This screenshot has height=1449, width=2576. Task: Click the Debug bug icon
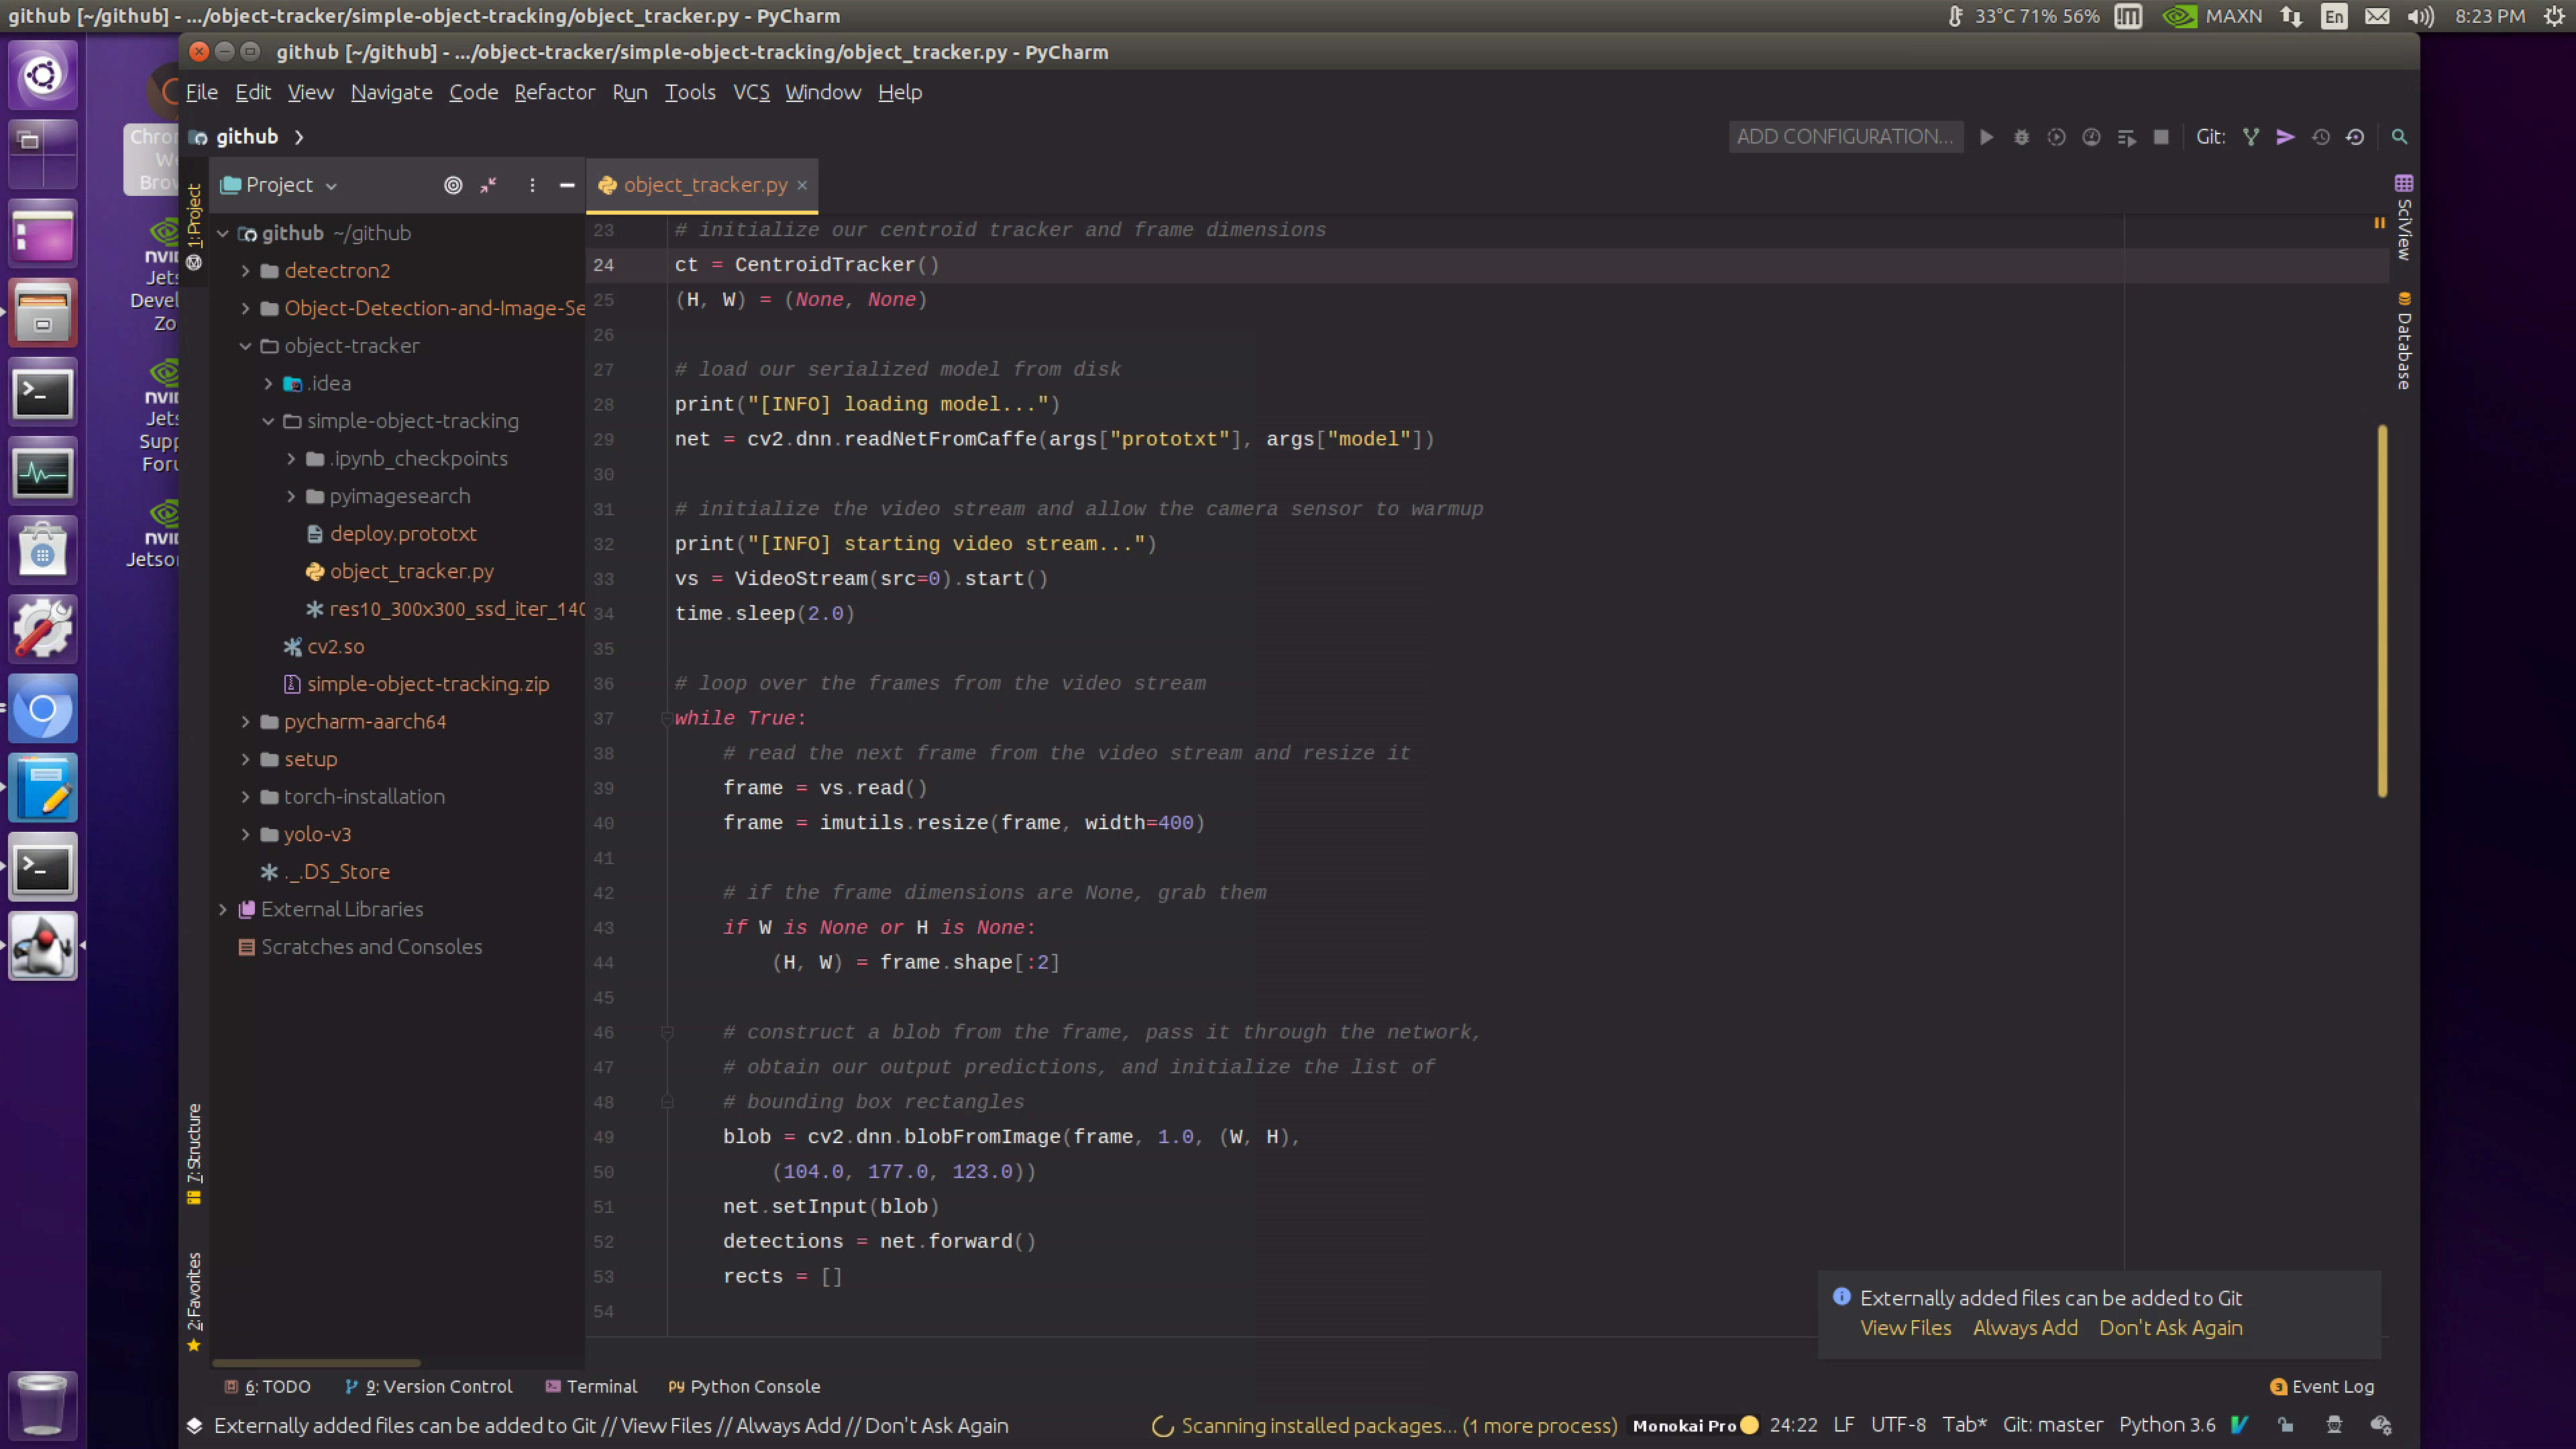click(2021, 137)
